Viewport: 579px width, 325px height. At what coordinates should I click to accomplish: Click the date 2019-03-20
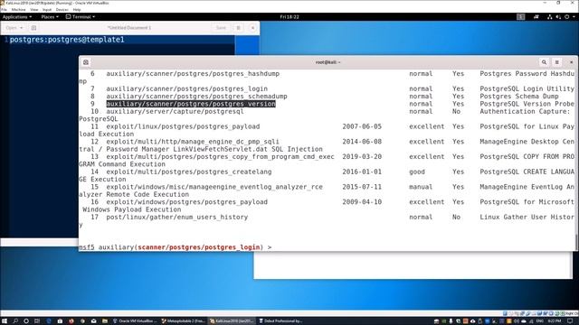click(362, 156)
